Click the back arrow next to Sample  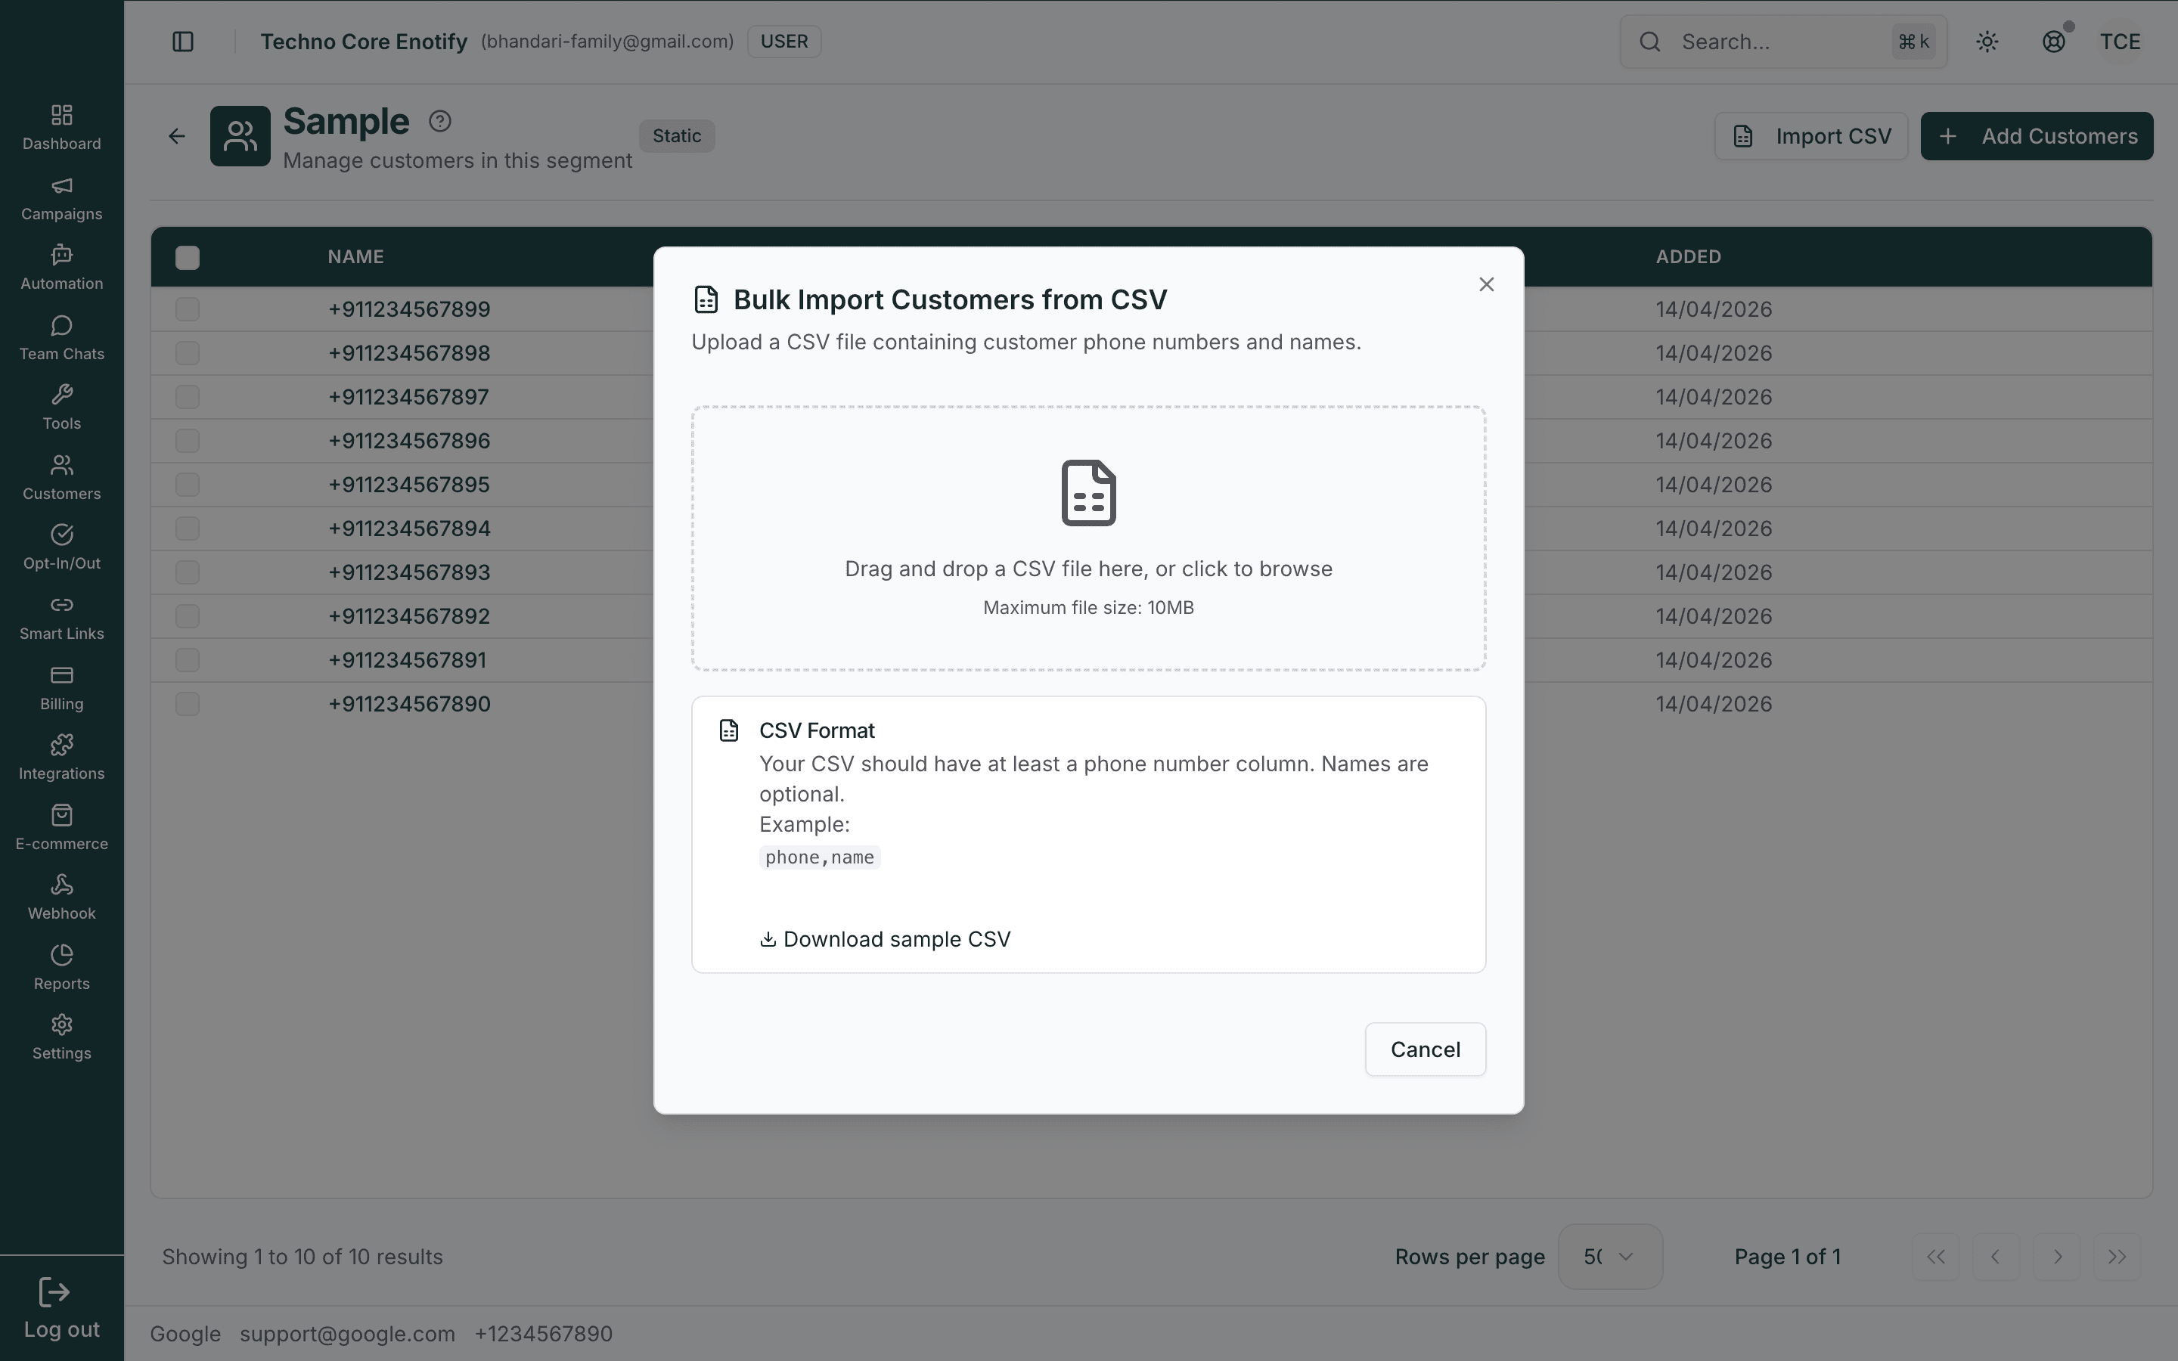point(176,136)
